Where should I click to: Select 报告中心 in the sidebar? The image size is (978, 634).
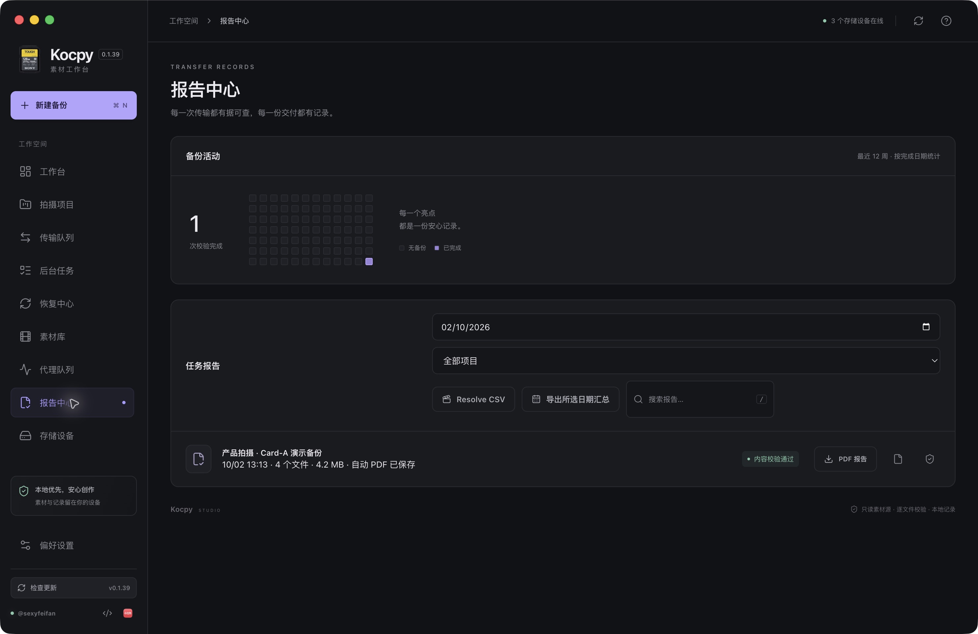click(x=72, y=403)
